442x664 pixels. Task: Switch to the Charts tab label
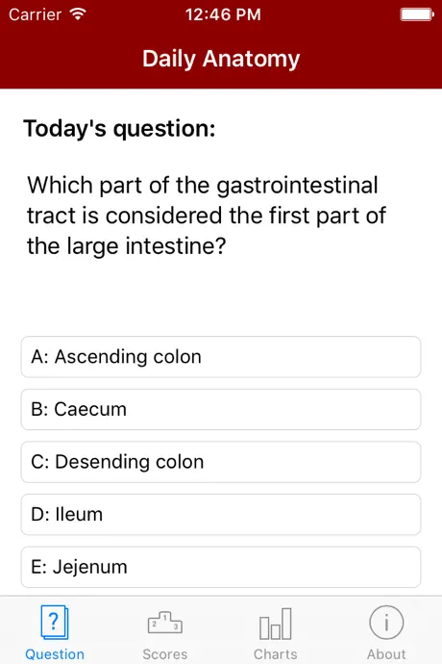276,653
